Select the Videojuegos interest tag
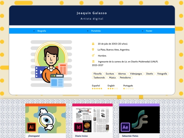The height and width of the screenshot is (138, 184). (x=136, y=74)
